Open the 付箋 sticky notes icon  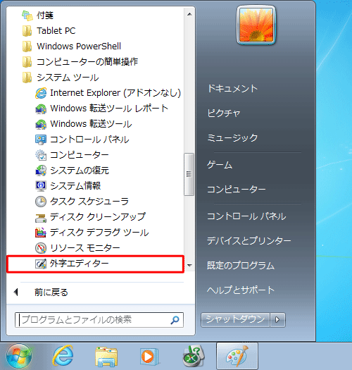pyautogui.click(x=27, y=16)
